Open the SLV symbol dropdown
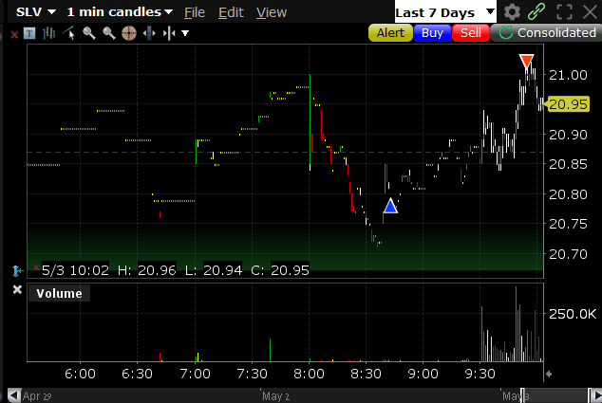Image resolution: width=602 pixels, height=403 pixels. point(36,12)
